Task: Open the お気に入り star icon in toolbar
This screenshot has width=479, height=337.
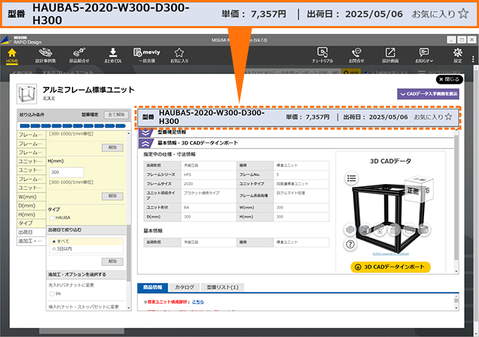Action: tap(179, 55)
